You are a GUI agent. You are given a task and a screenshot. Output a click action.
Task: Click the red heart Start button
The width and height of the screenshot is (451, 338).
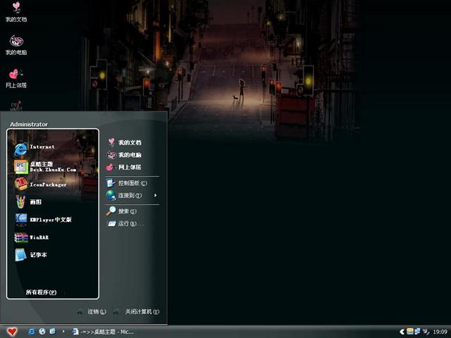pyautogui.click(x=12, y=332)
